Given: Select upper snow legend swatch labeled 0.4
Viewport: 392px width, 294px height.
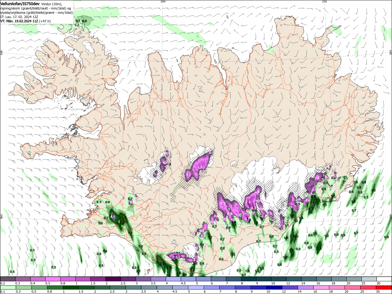Looking at the screenshot, I should [x=38, y=279].
